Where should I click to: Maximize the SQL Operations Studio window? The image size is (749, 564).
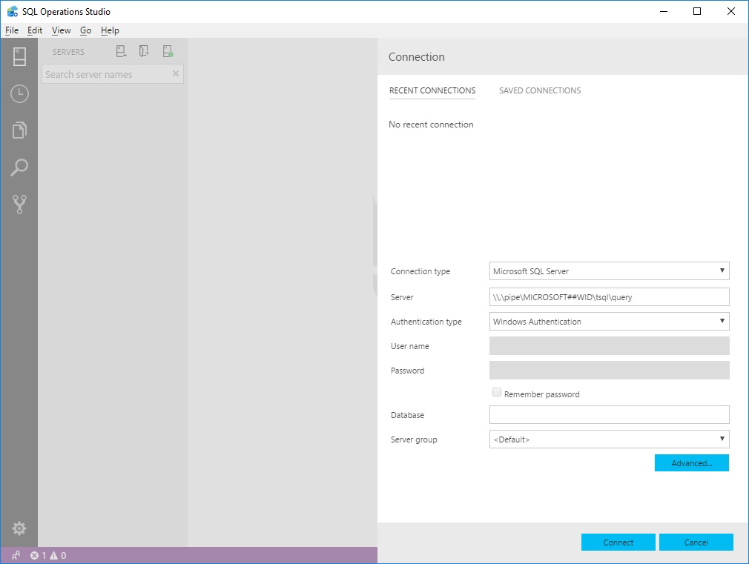coord(697,11)
